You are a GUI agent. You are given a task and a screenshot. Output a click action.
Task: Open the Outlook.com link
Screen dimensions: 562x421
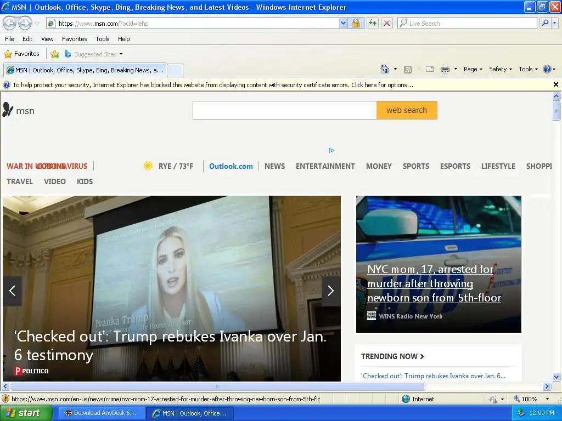click(x=231, y=167)
